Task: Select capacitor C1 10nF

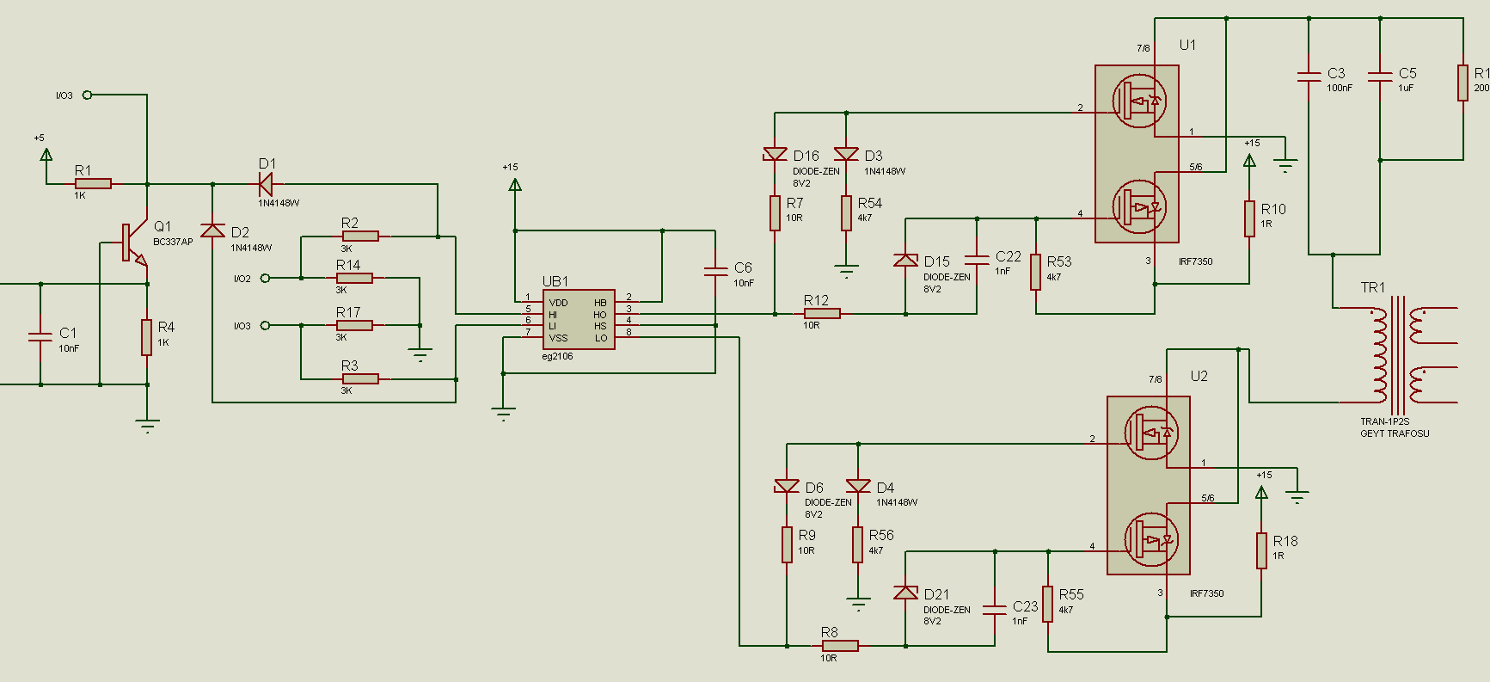Action: click(40, 335)
